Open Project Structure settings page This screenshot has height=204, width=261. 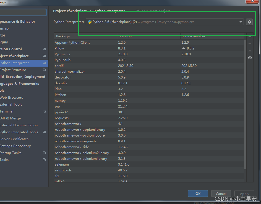(13, 70)
